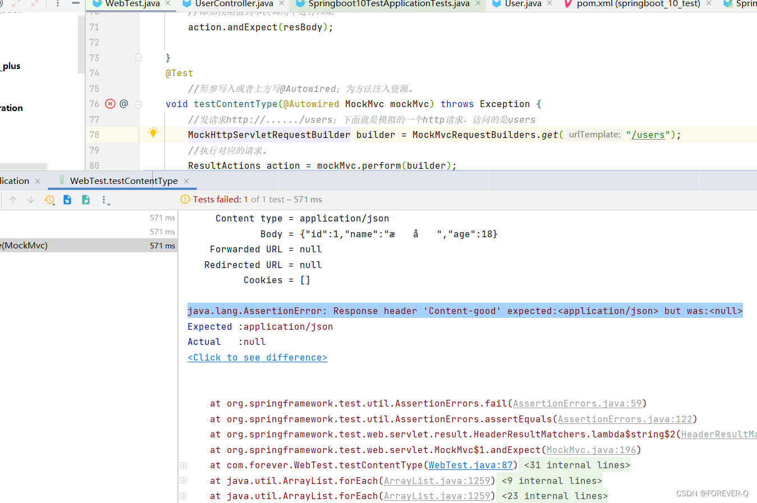The height and width of the screenshot is (503, 757).
Task: Click the highlighted AssertionError message line
Action: 465,311
